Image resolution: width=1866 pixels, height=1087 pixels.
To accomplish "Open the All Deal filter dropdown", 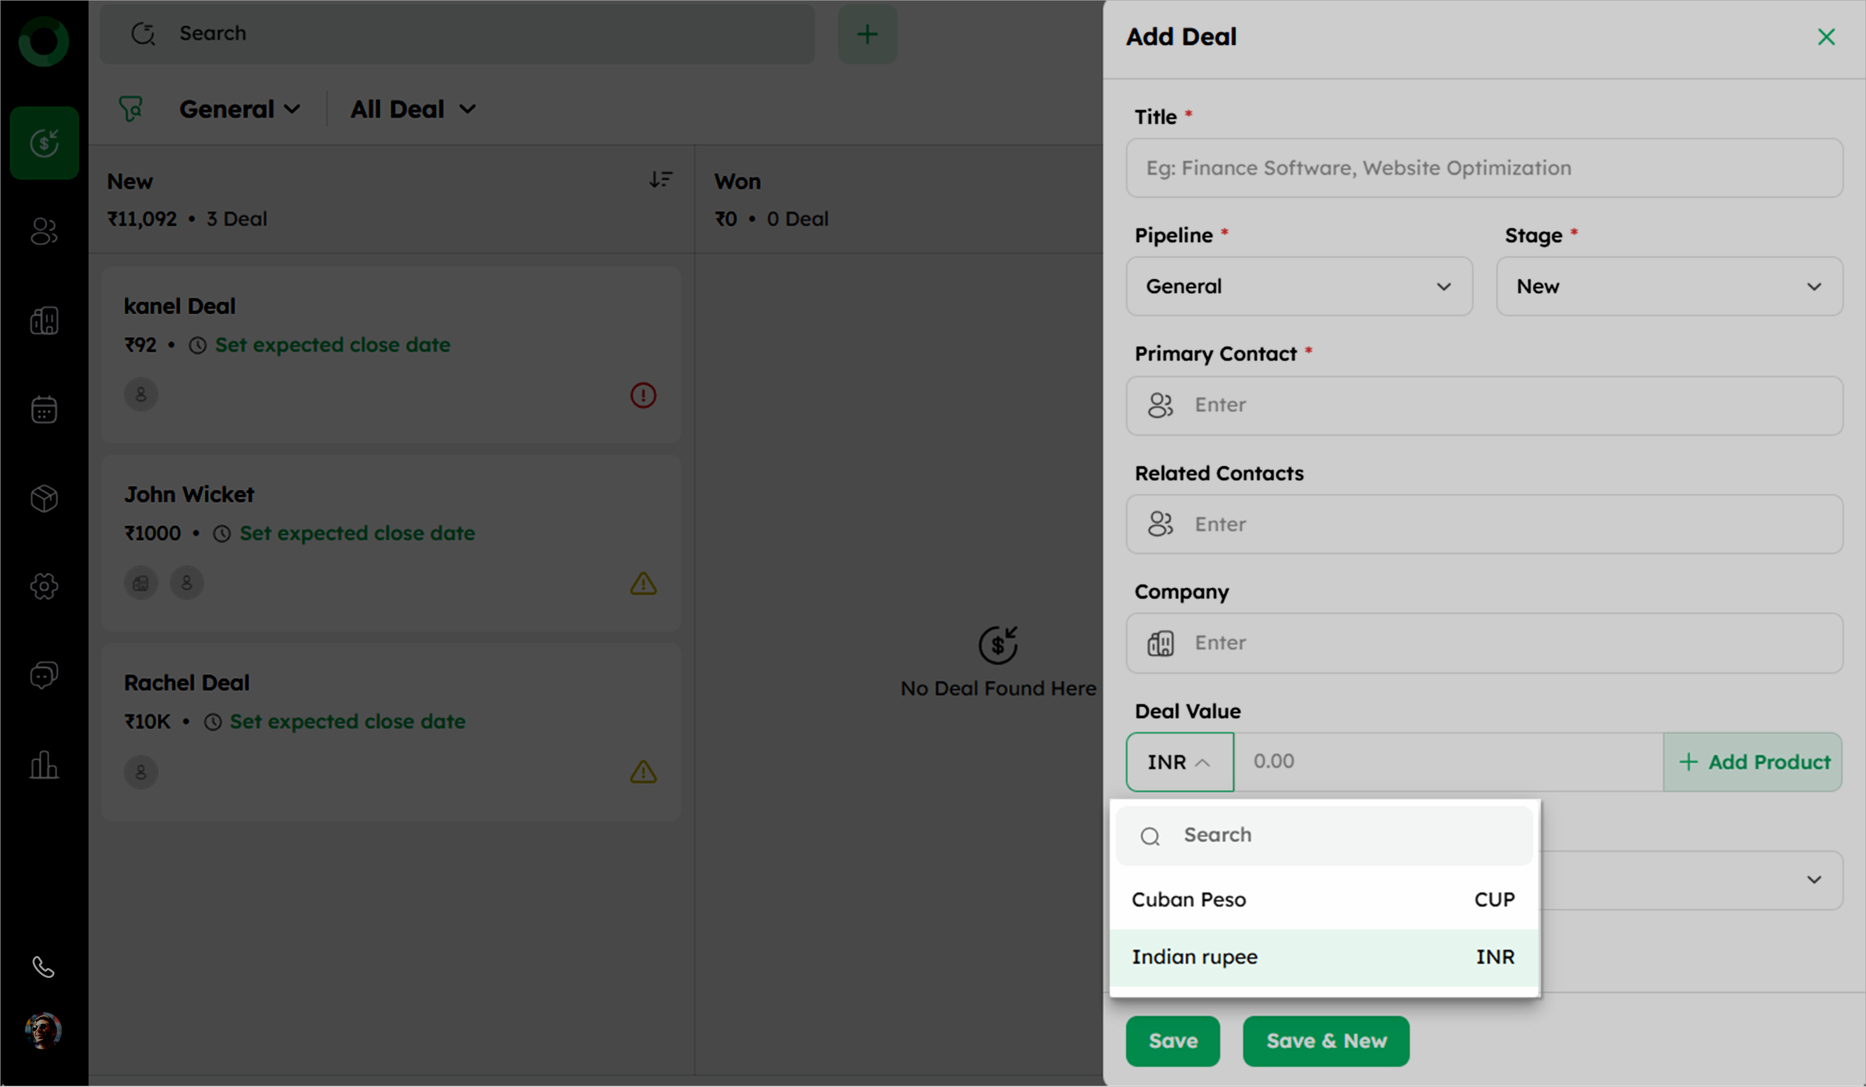I will pos(413,110).
